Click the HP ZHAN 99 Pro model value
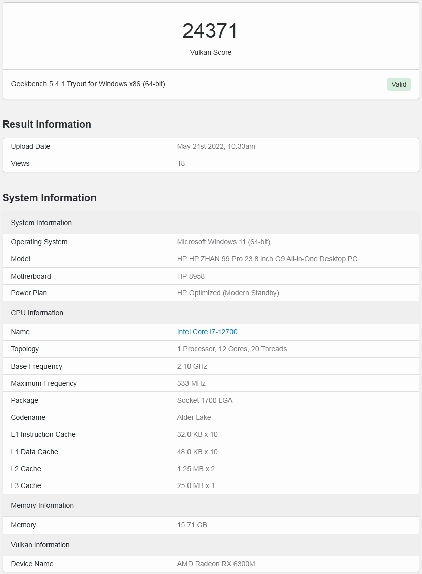Image resolution: width=422 pixels, height=574 pixels. [267, 259]
